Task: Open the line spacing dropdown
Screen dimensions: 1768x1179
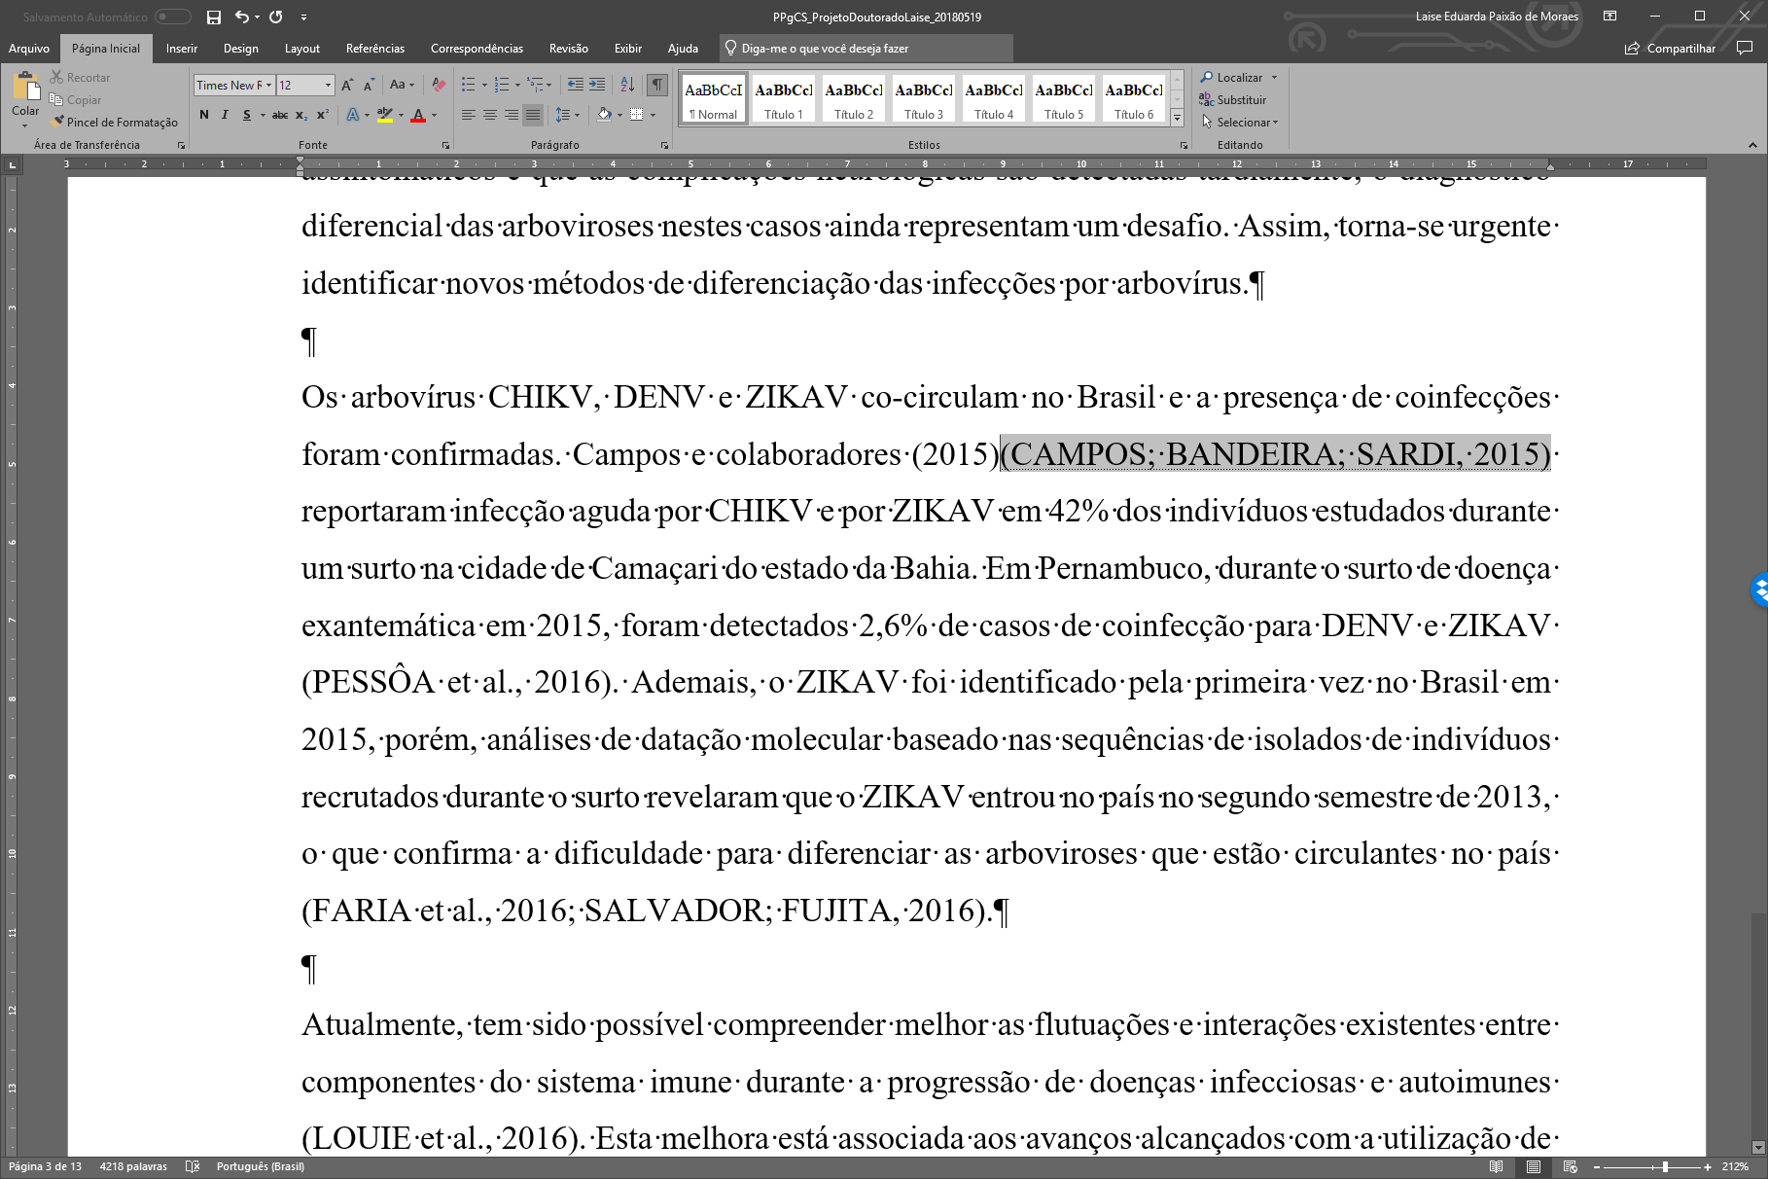Action: point(567,115)
